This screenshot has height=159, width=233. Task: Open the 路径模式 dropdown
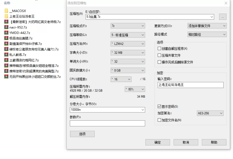tap(207, 34)
